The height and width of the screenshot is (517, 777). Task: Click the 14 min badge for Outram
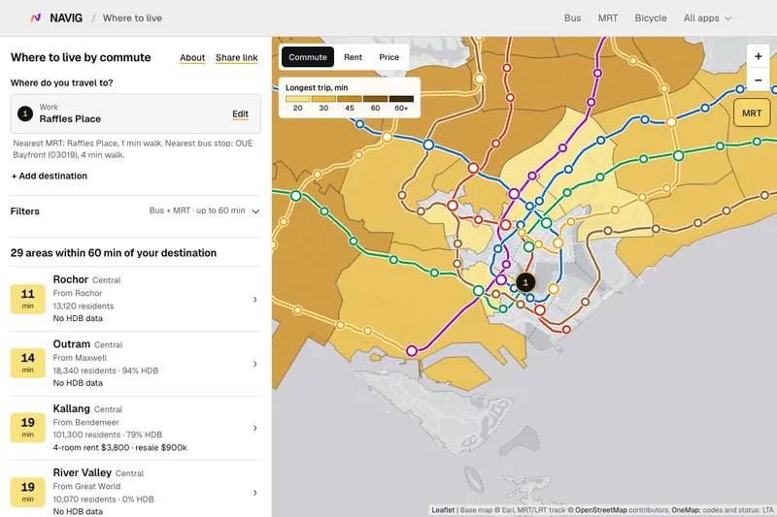pos(28,364)
